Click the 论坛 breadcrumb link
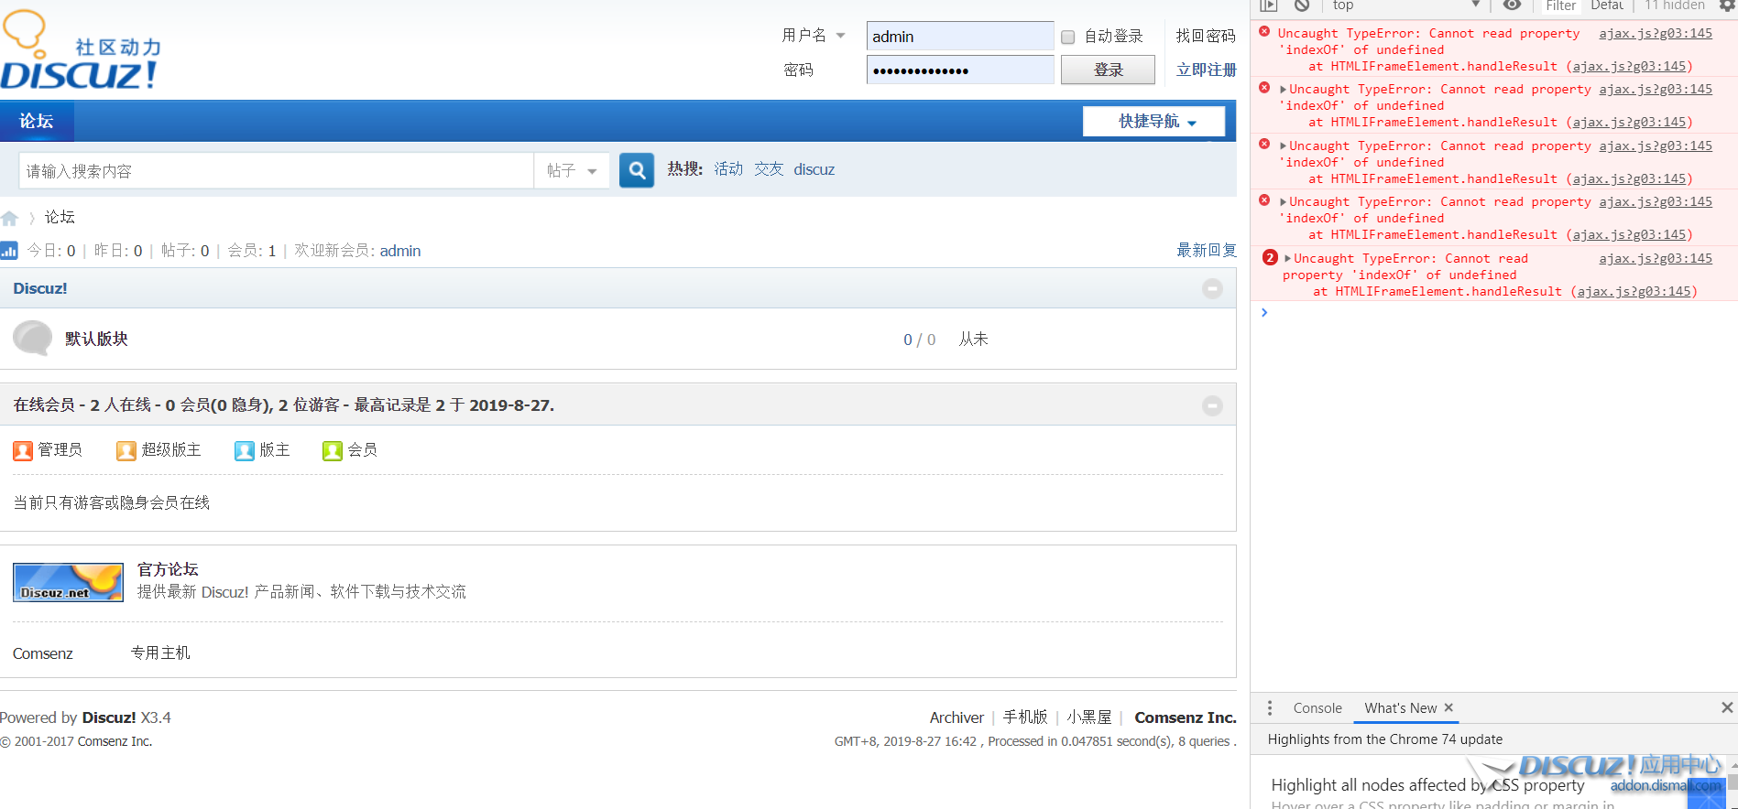Image resolution: width=1738 pixels, height=809 pixels. (x=60, y=218)
